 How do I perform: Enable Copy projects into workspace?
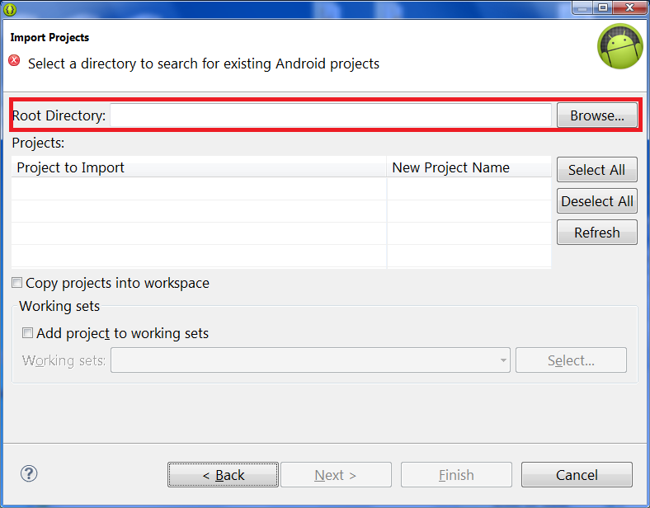17,283
